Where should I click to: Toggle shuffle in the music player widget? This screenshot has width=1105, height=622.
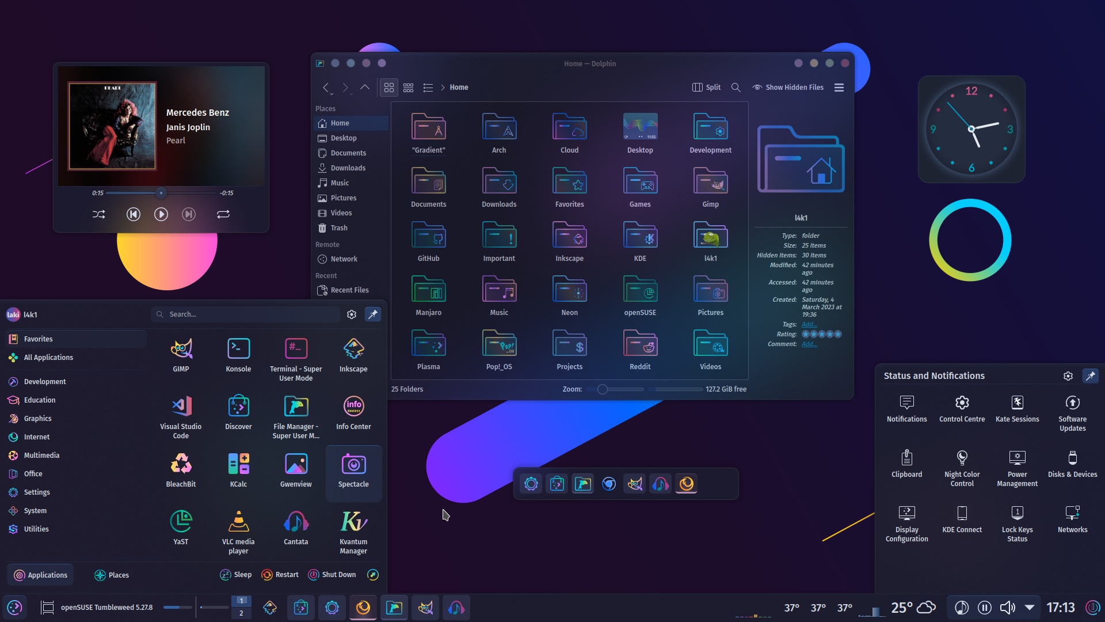click(98, 214)
